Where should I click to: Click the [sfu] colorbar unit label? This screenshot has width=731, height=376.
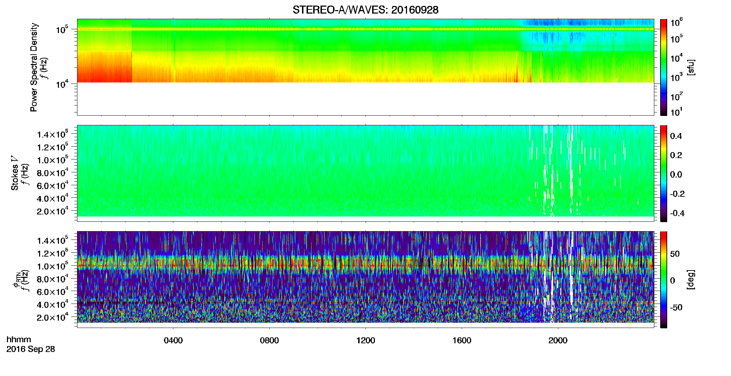(x=691, y=68)
